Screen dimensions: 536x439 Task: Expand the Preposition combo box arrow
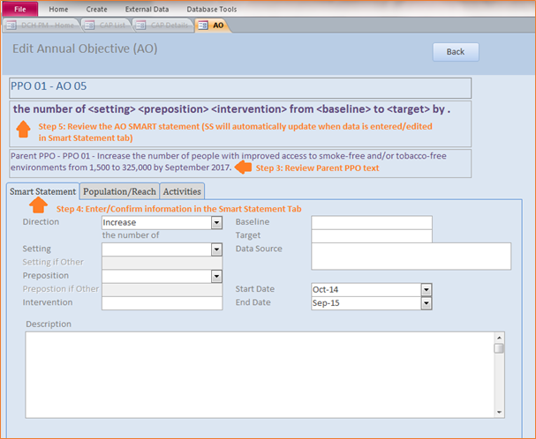point(216,276)
